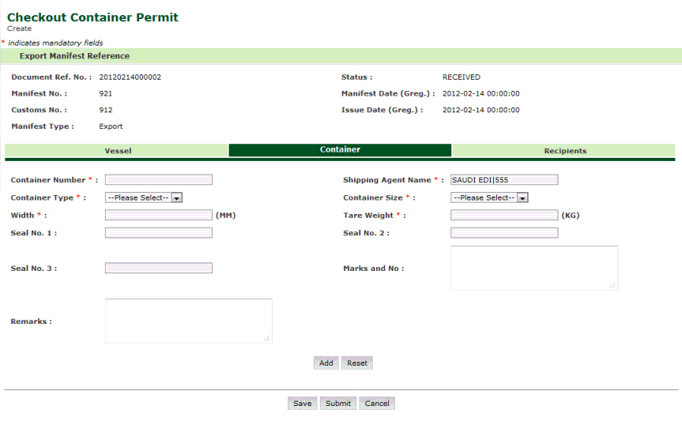
Task: Click the Reset button
Action: [x=356, y=363]
